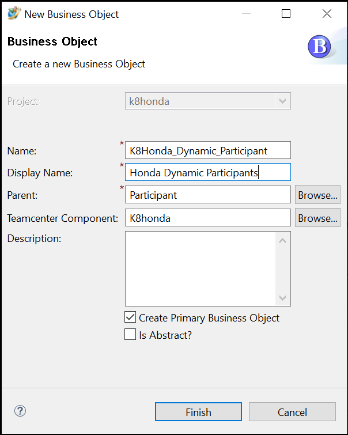Click the Teamcenter Component field
The width and height of the screenshot is (348, 435).
[x=208, y=218]
